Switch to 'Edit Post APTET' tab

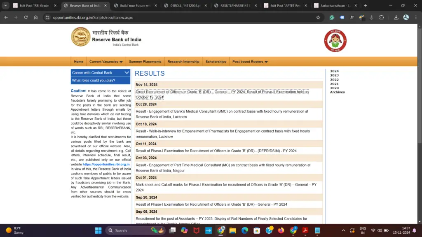(x=286, y=5)
